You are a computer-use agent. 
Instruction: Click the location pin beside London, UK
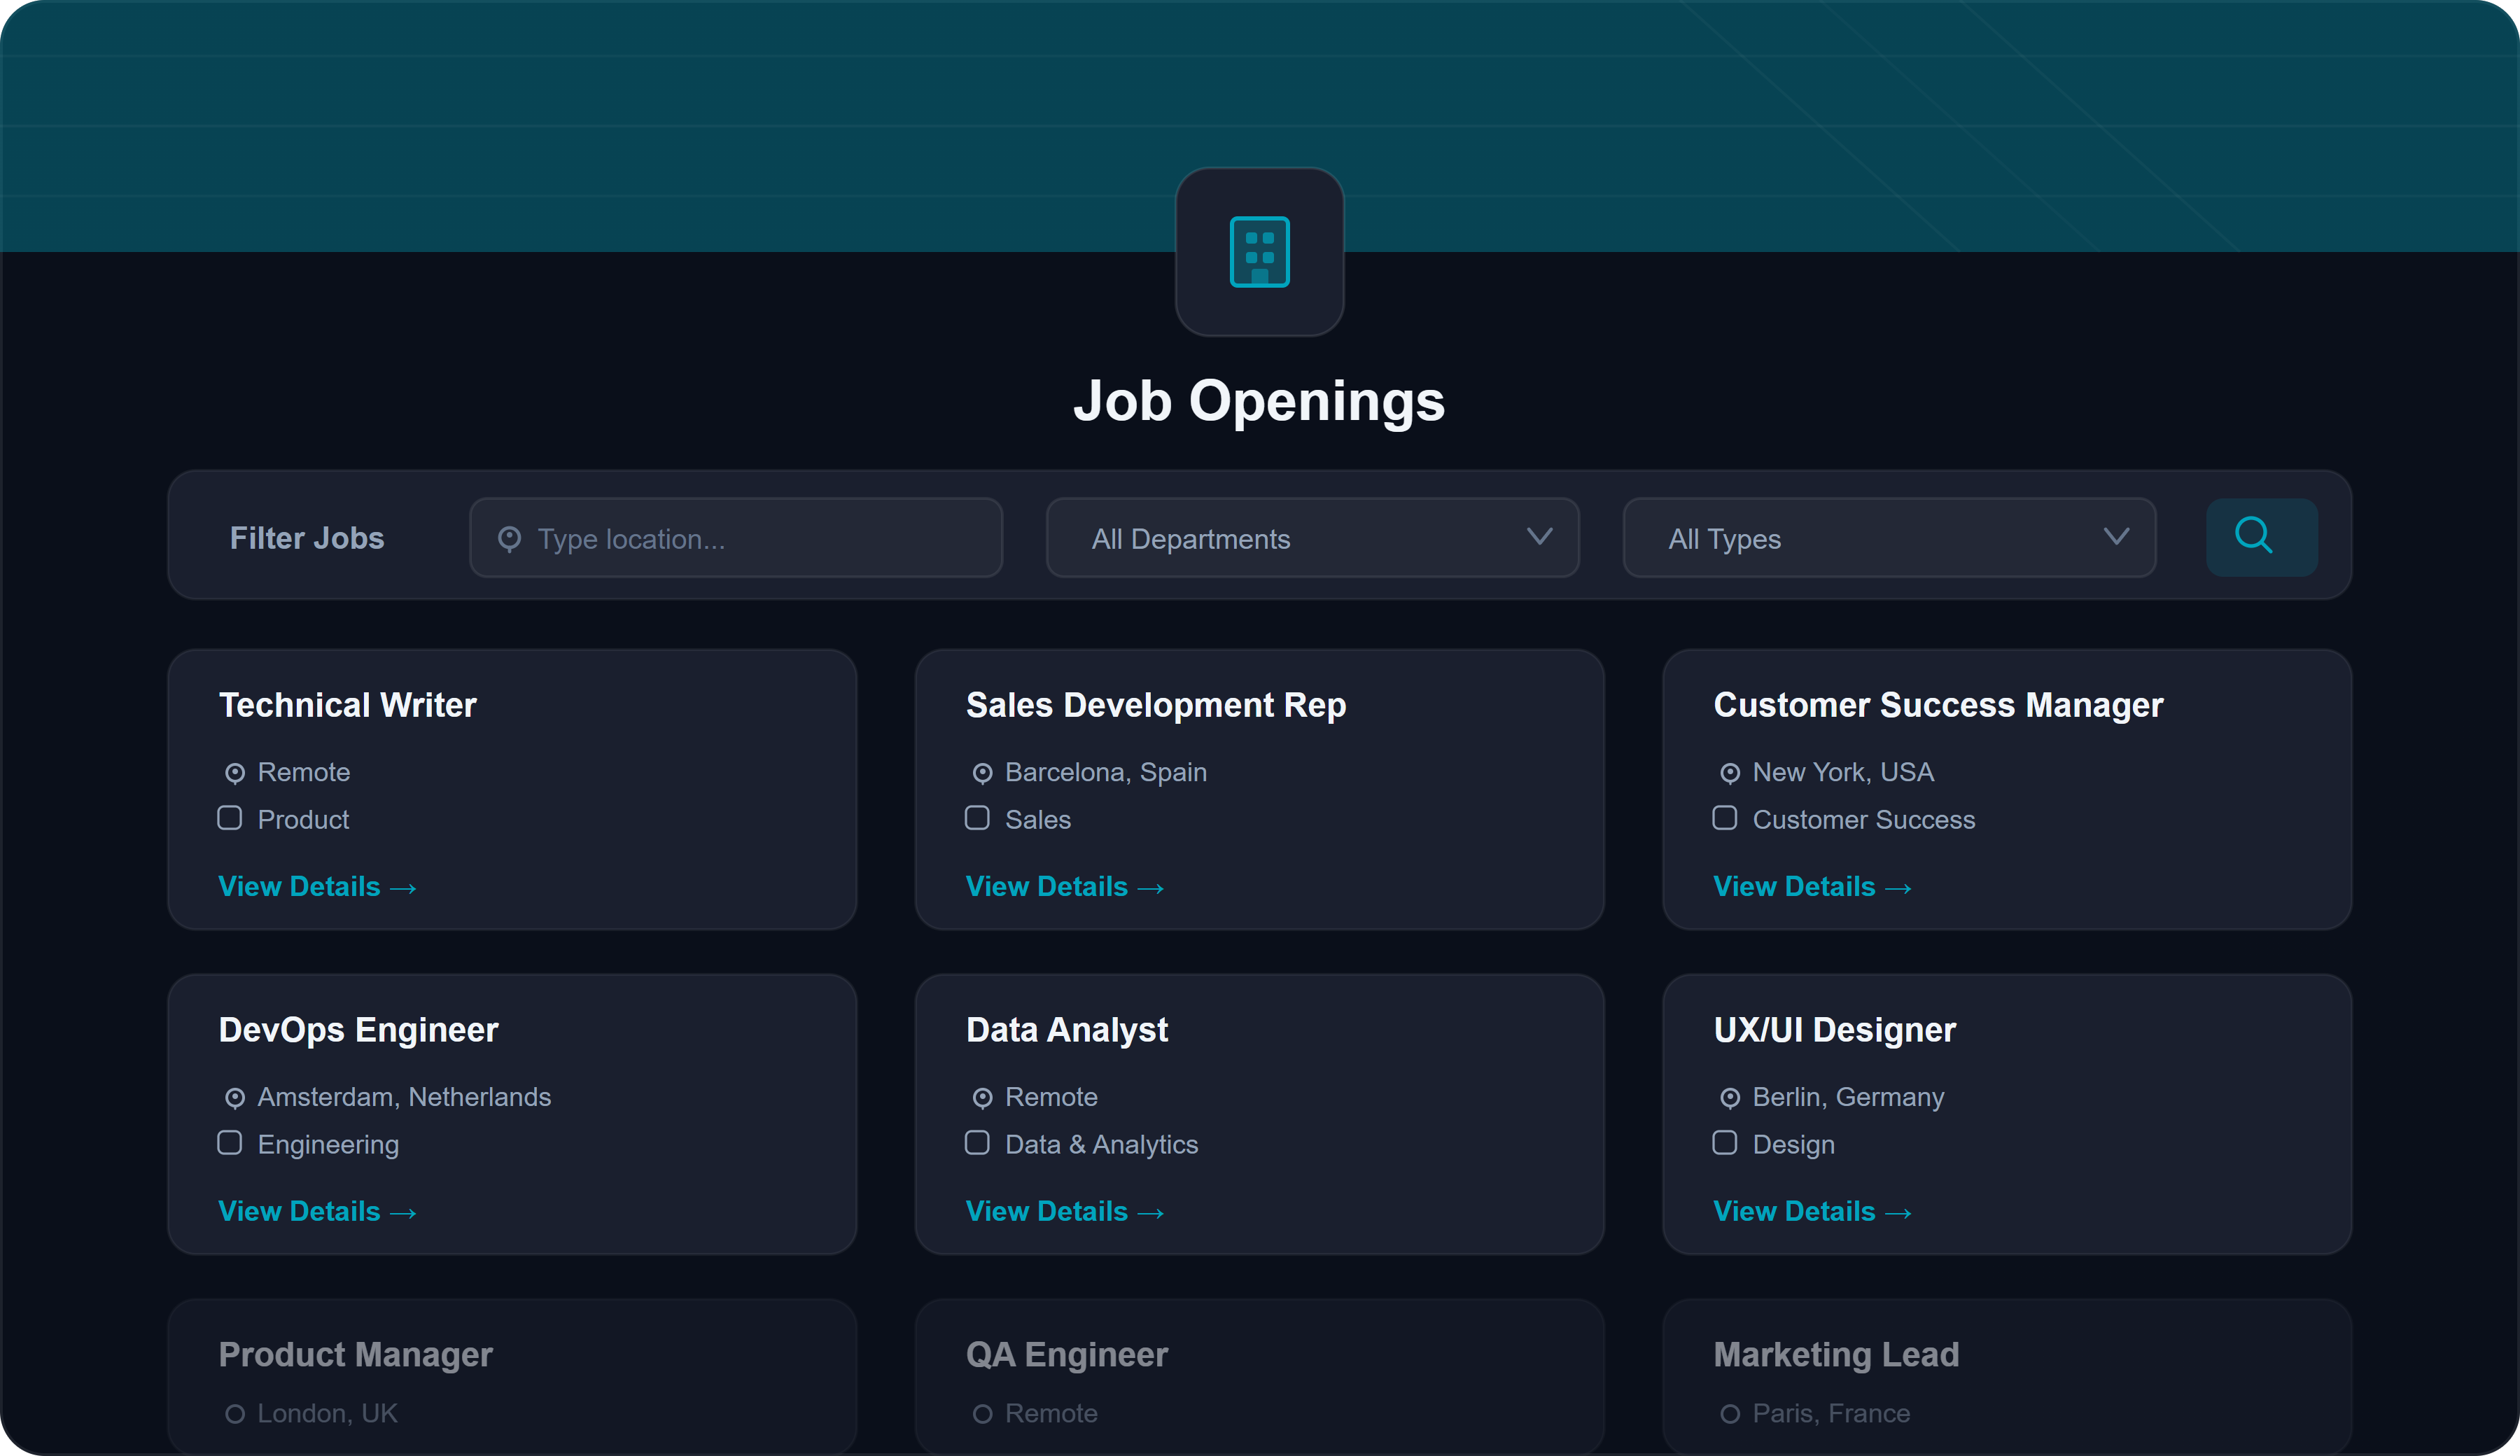coord(235,1414)
